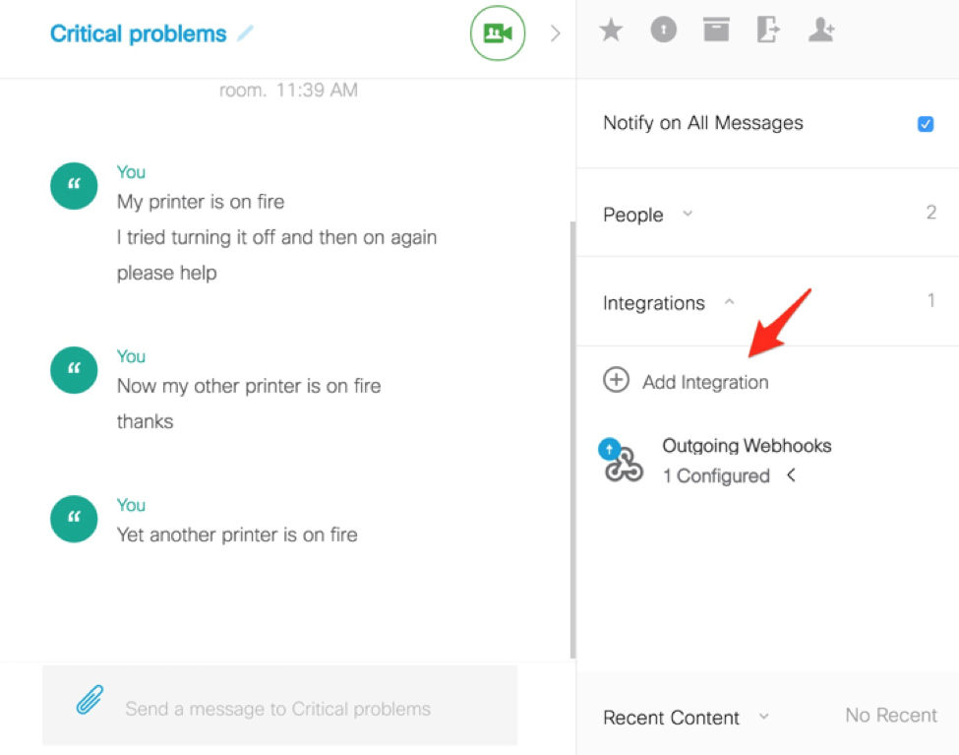Click the Outgoing Webhooks icon
This screenshot has width=959, height=755.
point(622,462)
